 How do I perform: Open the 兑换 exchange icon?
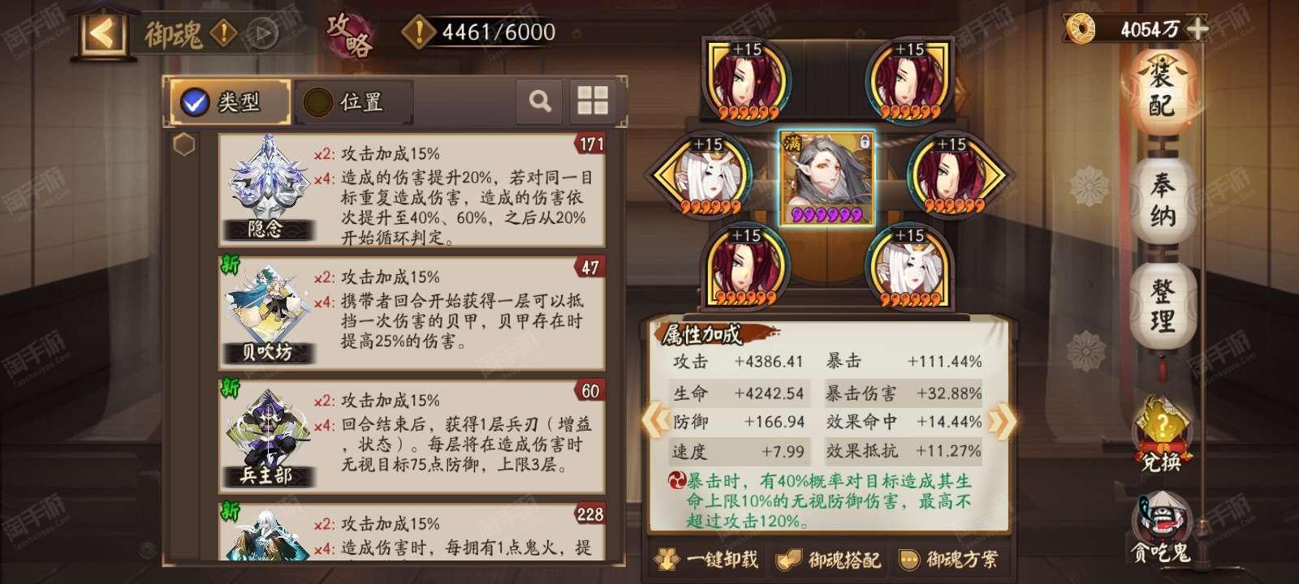[x=1162, y=436]
